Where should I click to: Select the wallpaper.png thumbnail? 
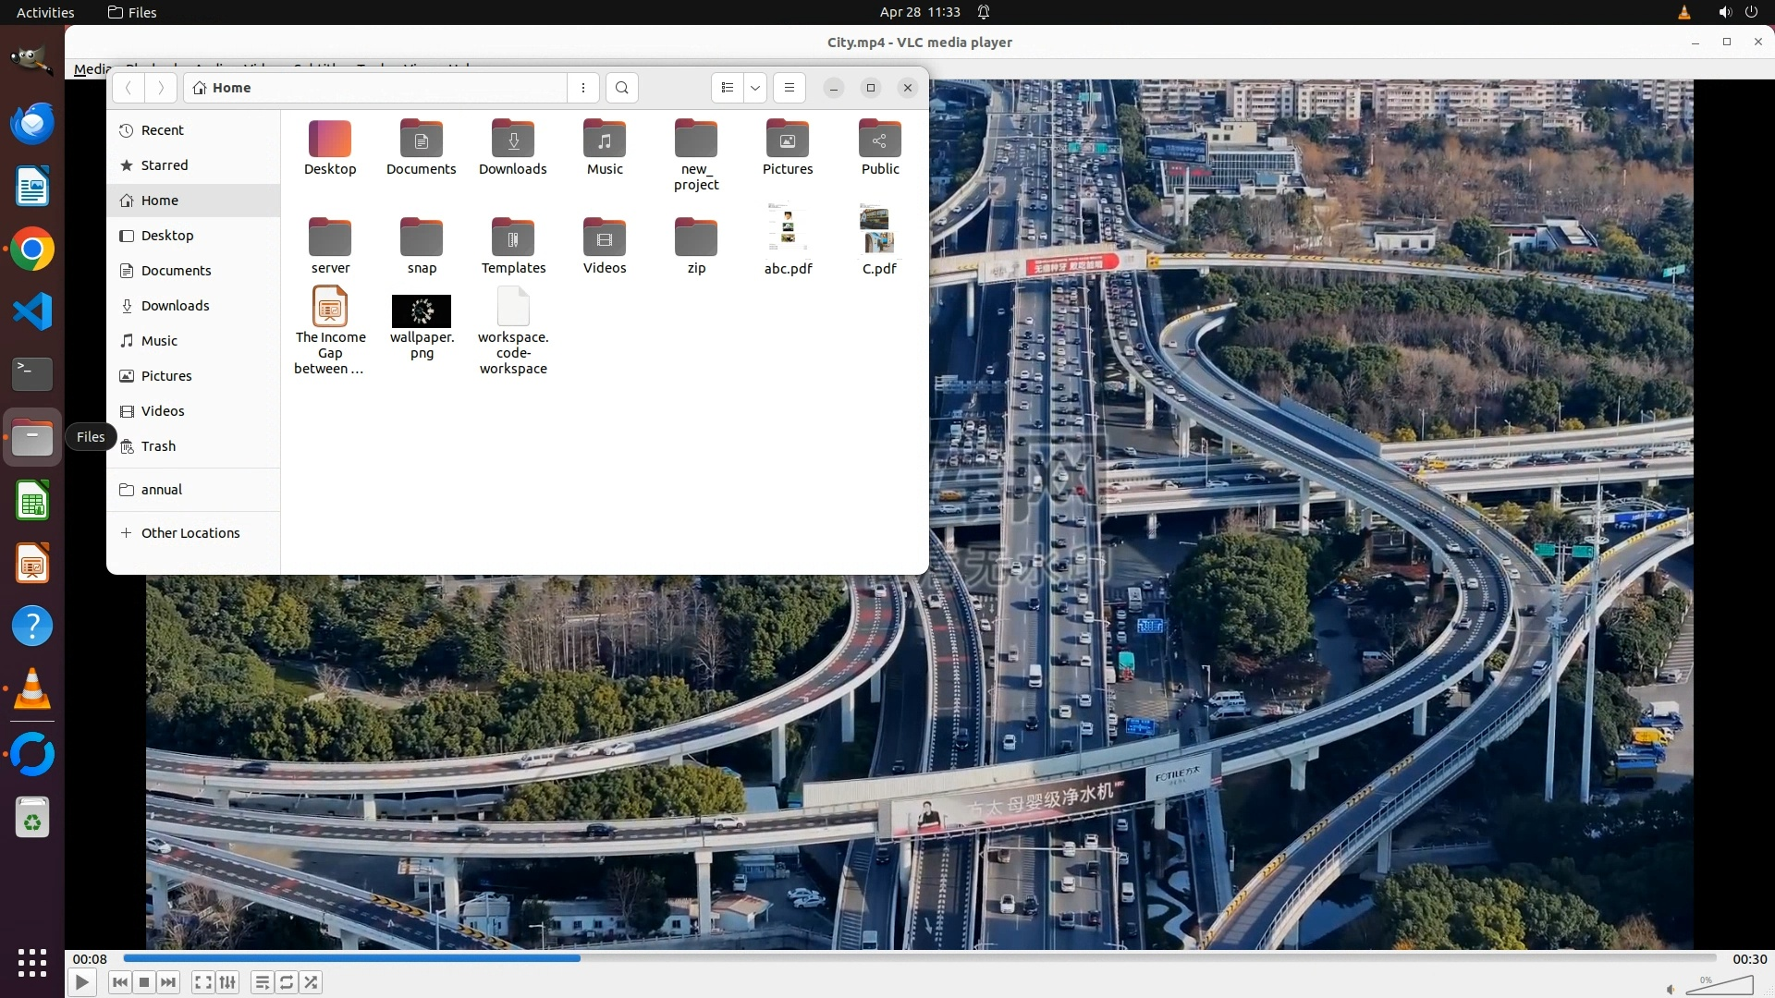point(422,311)
